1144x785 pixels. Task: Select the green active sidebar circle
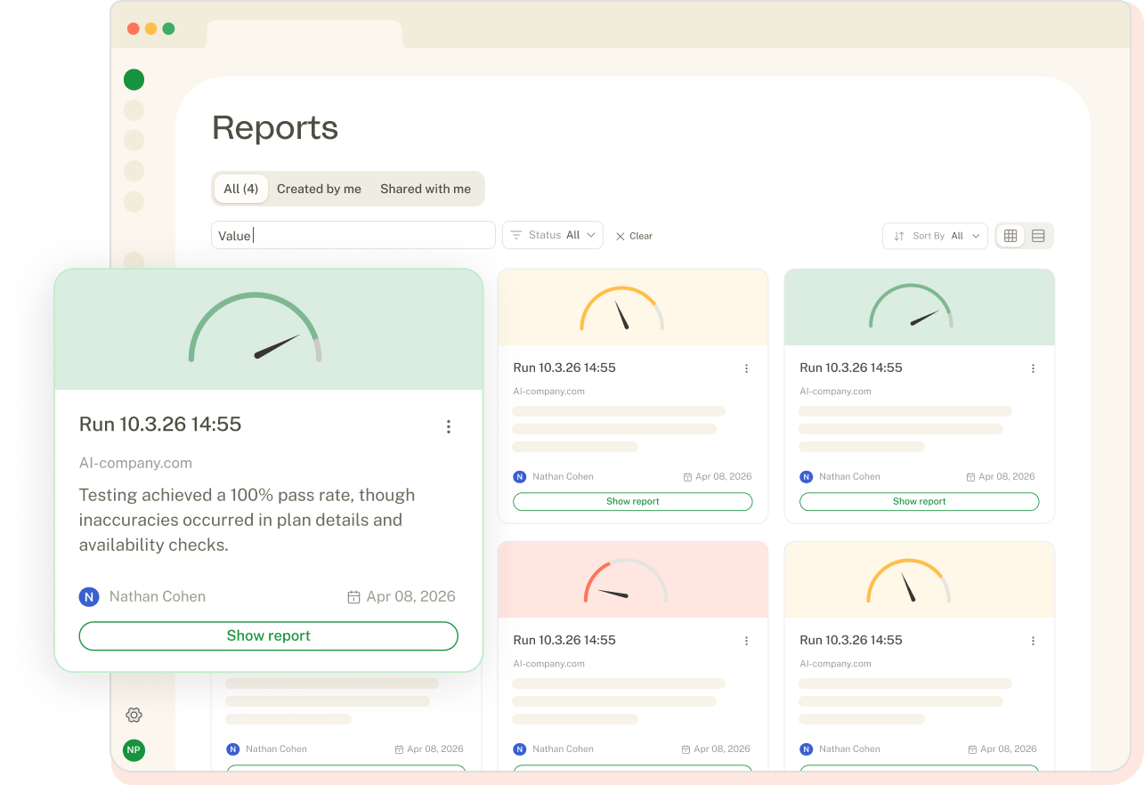134,80
